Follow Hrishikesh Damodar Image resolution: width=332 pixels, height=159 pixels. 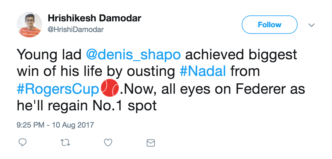(269, 25)
